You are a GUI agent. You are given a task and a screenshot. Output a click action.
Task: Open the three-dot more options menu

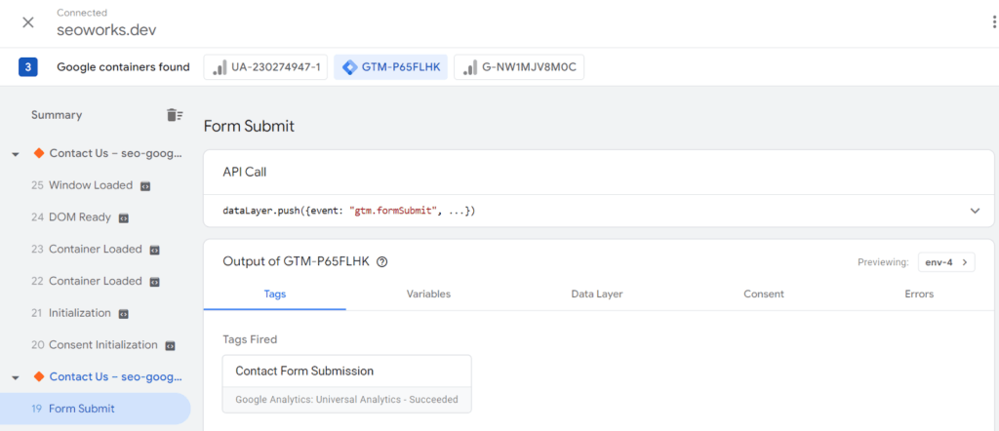994,22
